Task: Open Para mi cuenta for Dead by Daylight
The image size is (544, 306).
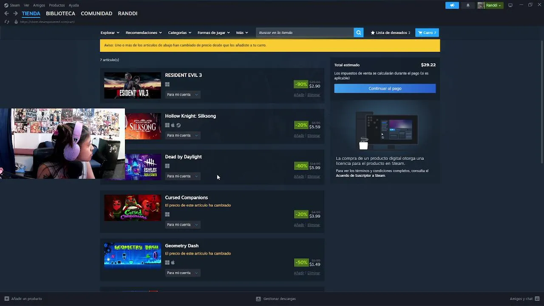Action: (x=182, y=176)
